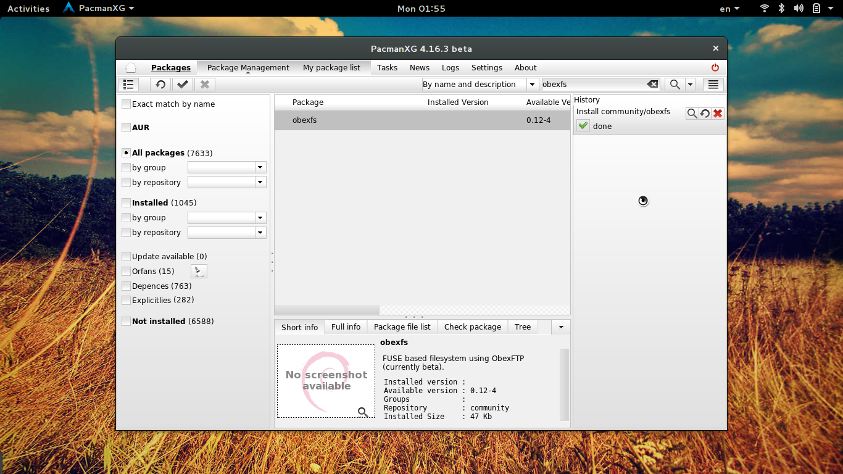Open the hamburger menu icon at right
Image resolution: width=843 pixels, height=474 pixels.
coord(713,85)
